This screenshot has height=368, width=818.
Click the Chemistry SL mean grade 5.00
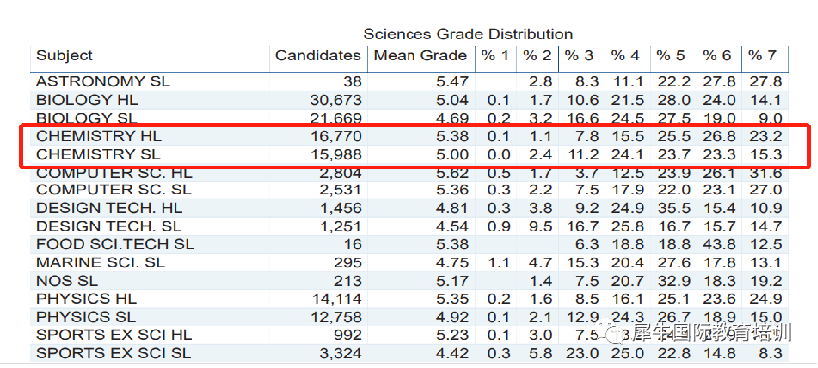[452, 155]
